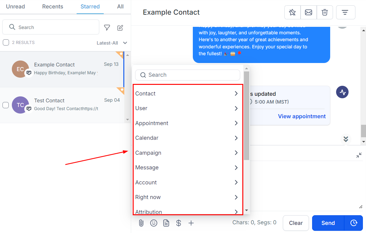The height and width of the screenshot is (233, 366).
Task: Toggle the select all results checkbox
Action: tap(6, 42)
